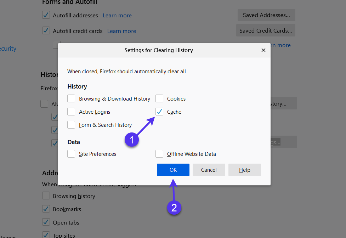Enable Browsing history suggestions
The height and width of the screenshot is (238, 346).
pos(46,196)
